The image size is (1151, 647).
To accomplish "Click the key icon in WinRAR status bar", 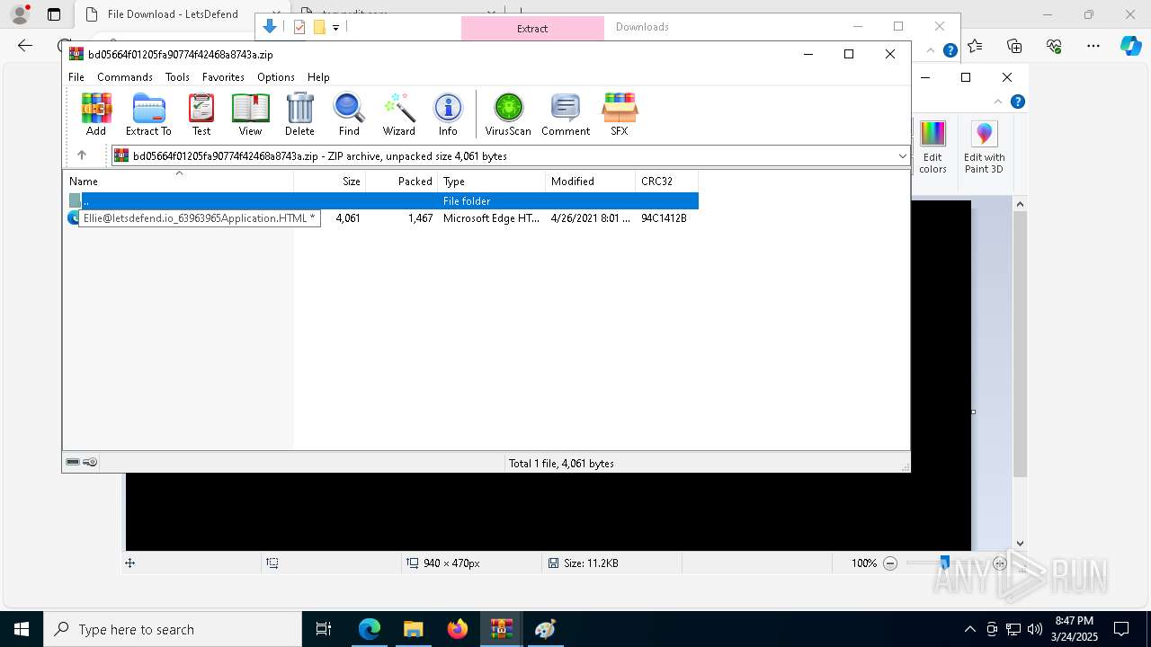I will pyautogui.click(x=90, y=462).
